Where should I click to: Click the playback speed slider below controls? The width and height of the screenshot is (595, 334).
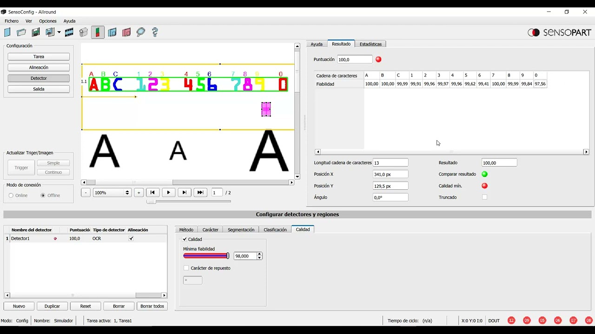pyautogui.click(x=189, y=201)
